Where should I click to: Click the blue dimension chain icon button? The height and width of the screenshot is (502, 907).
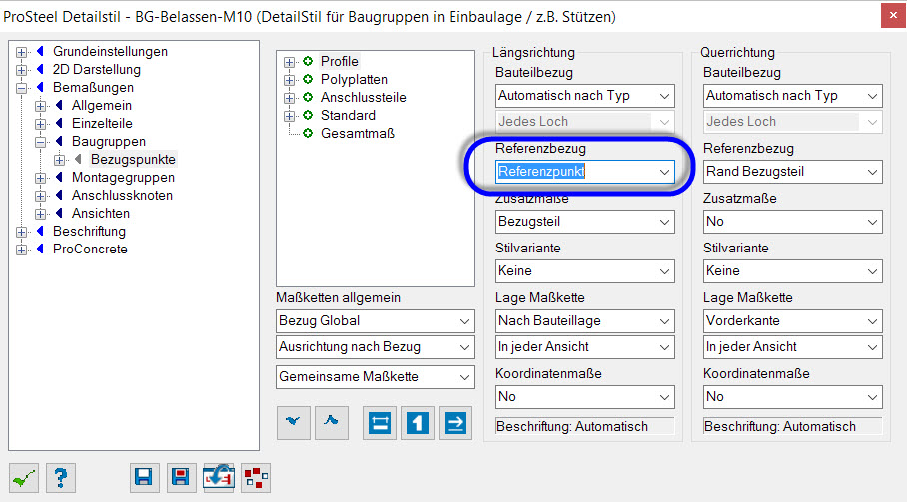pyautogui.click(x=380, y=423)
